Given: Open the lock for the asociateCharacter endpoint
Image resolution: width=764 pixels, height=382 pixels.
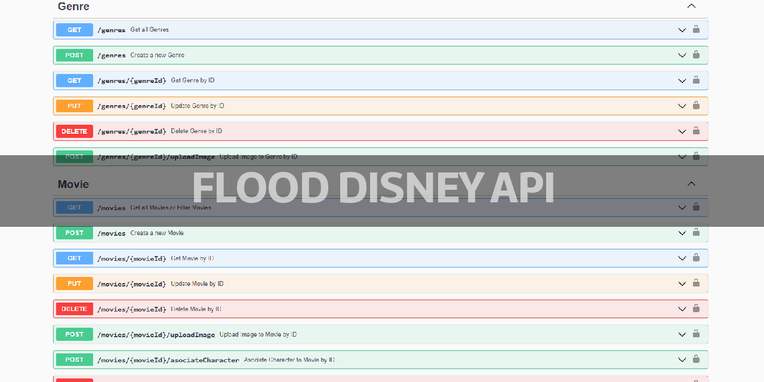Looking at the screenshot, I should [x=696, y=359].
